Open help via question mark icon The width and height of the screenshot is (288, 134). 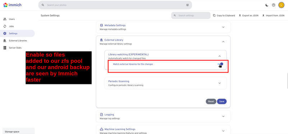(x=274, y=5)
